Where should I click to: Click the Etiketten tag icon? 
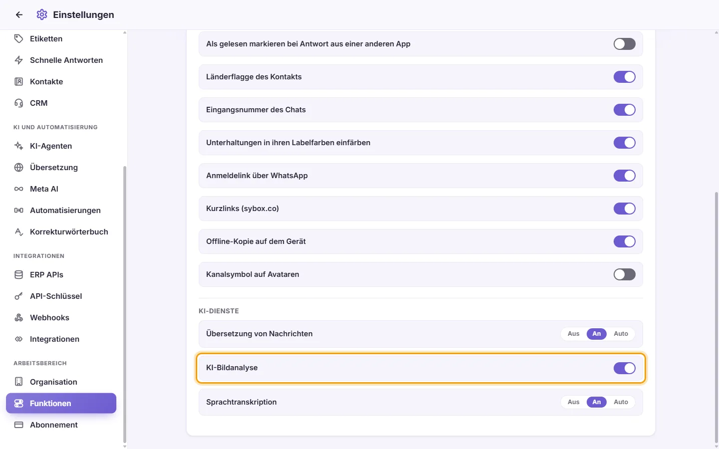pyautogui.click(x=19, y=39)
